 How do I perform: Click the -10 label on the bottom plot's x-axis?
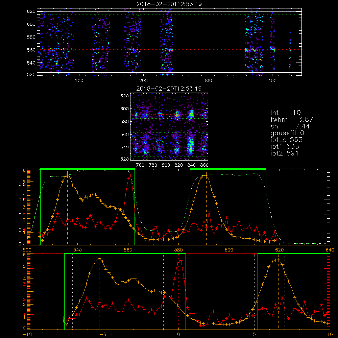[x=27, y=335]
